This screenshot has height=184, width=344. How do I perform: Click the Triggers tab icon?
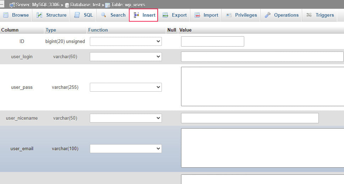click(309, 15)
